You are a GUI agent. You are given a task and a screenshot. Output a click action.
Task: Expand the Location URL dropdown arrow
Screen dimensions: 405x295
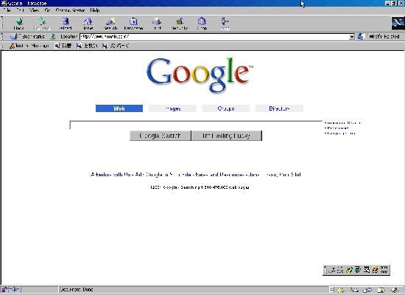(352, 37)
